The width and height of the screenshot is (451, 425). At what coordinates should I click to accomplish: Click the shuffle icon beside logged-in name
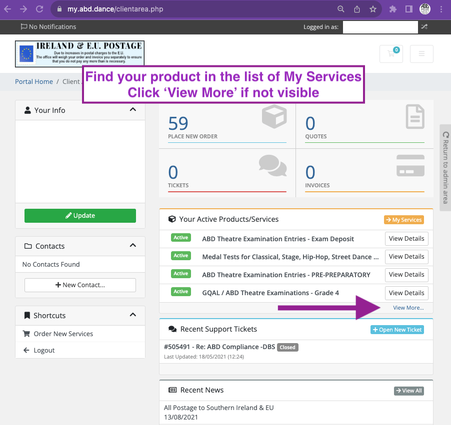coord(424,27)
